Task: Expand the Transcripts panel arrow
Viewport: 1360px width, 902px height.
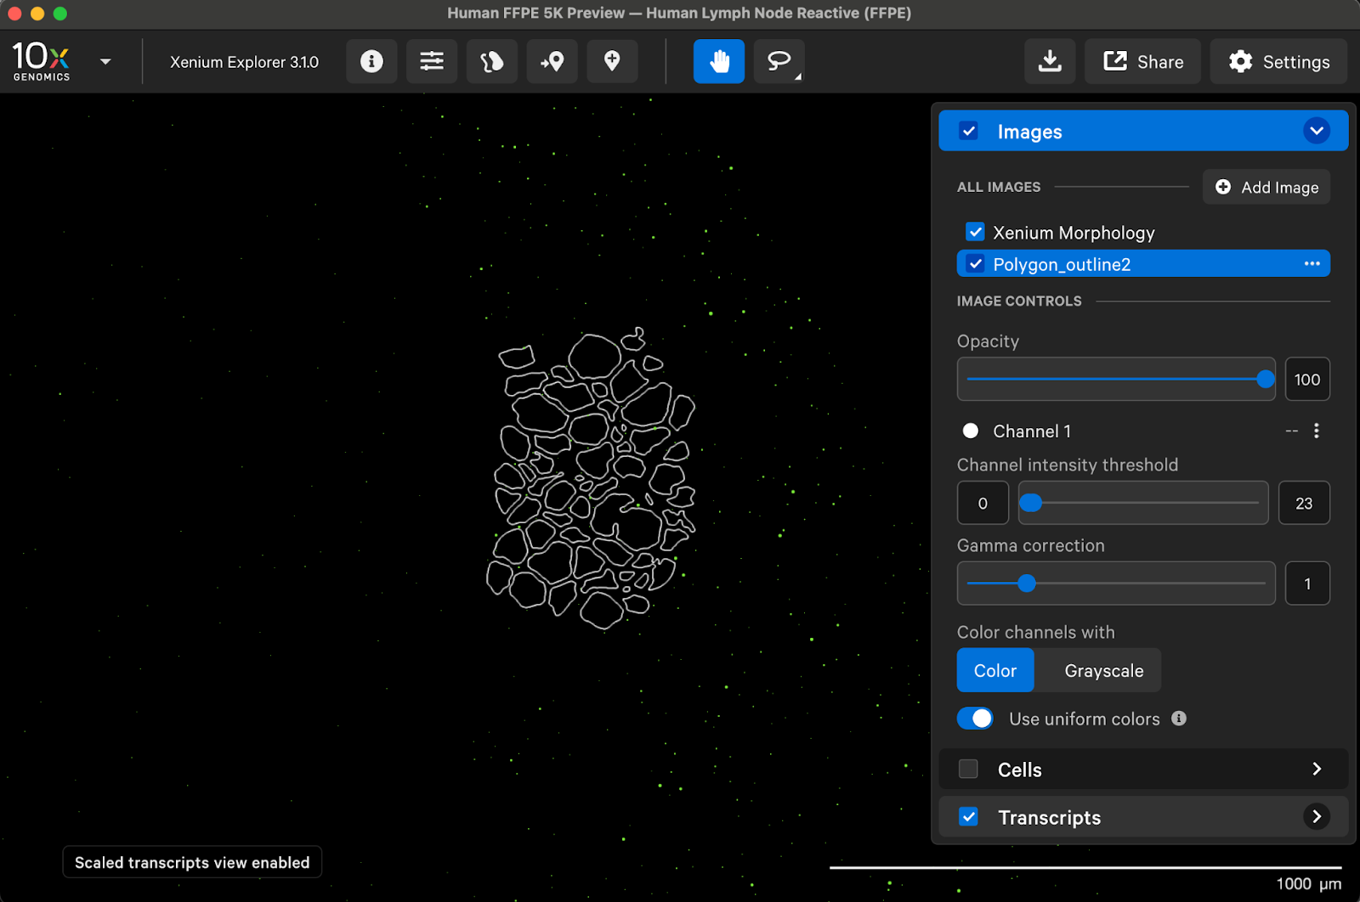Action: [x=1316, y=816]
